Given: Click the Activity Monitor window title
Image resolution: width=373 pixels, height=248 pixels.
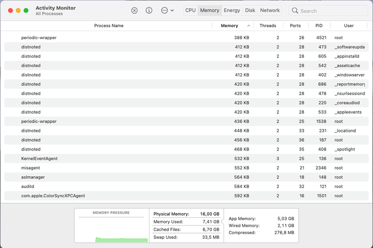Looking at the screenshot, I should 55,8.
